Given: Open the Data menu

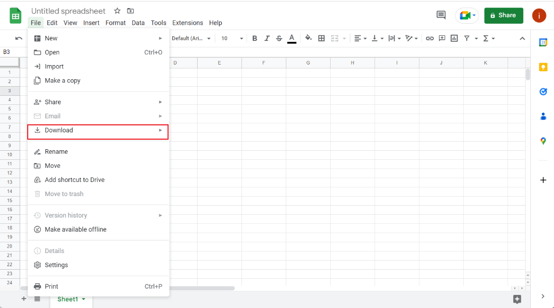Looking at the screenshot, I should tap(138, 23).
